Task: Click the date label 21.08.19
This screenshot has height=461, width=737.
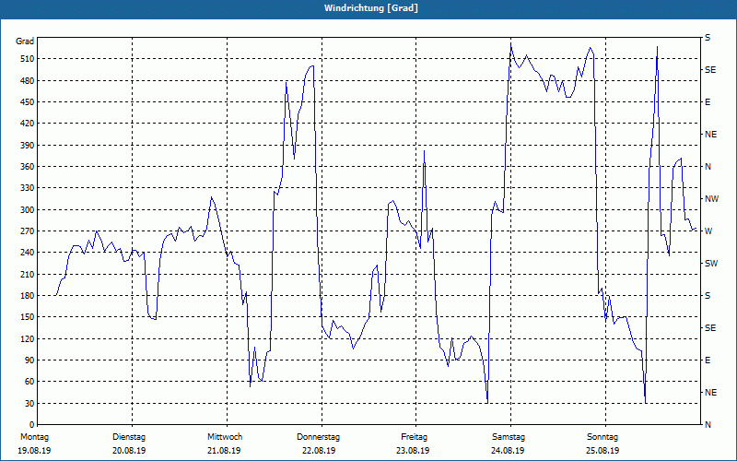Action: [224, 451]
